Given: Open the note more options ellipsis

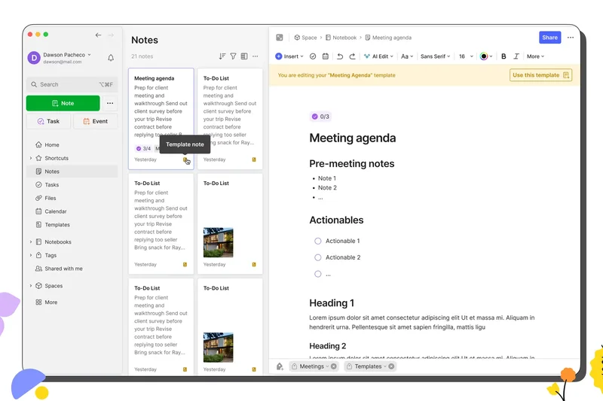Looking at the screenshot, I should pos(571,38).
